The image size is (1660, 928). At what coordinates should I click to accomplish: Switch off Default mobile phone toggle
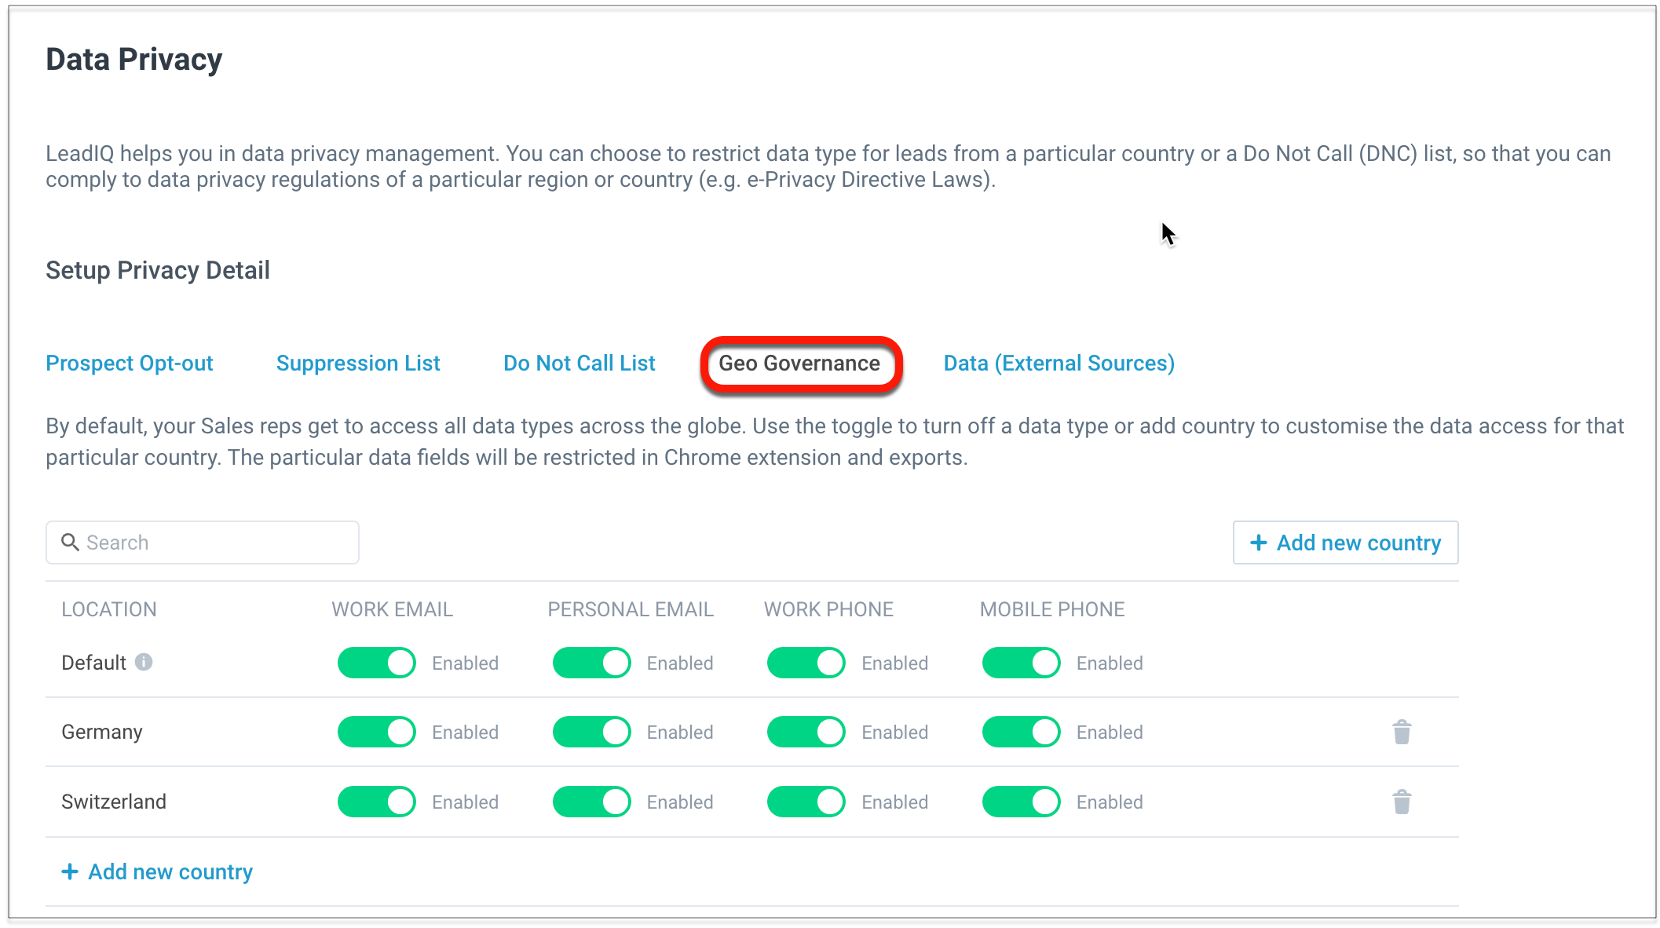[1021, 663]
